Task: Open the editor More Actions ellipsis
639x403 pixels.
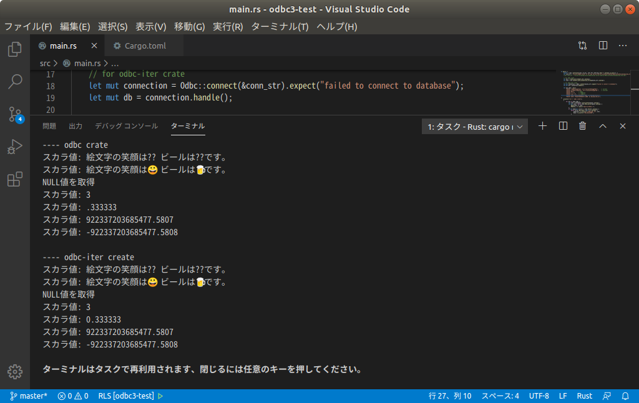Action: click(x=623, y=46)
